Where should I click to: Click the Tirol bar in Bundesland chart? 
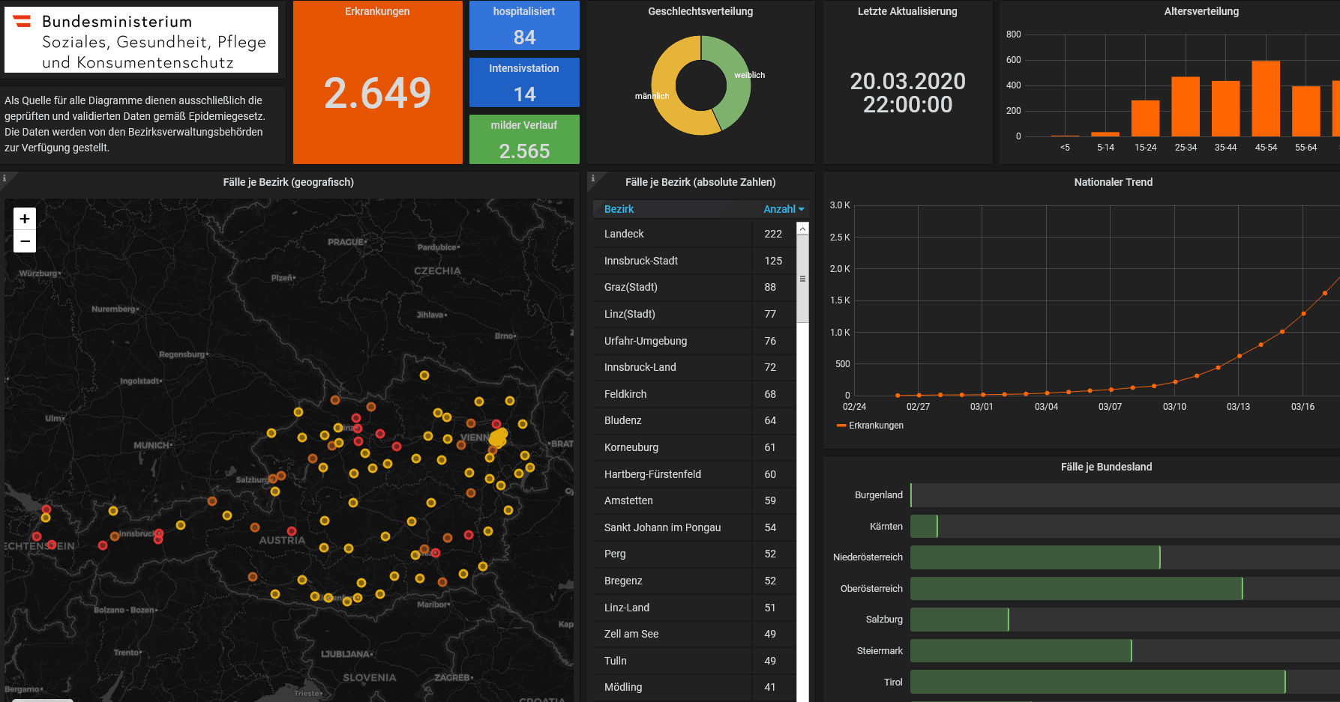1098,682
